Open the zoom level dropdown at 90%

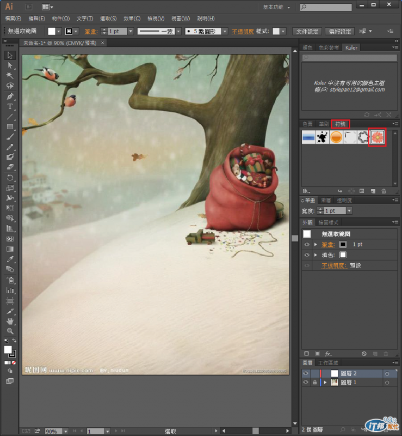(66, 431)
